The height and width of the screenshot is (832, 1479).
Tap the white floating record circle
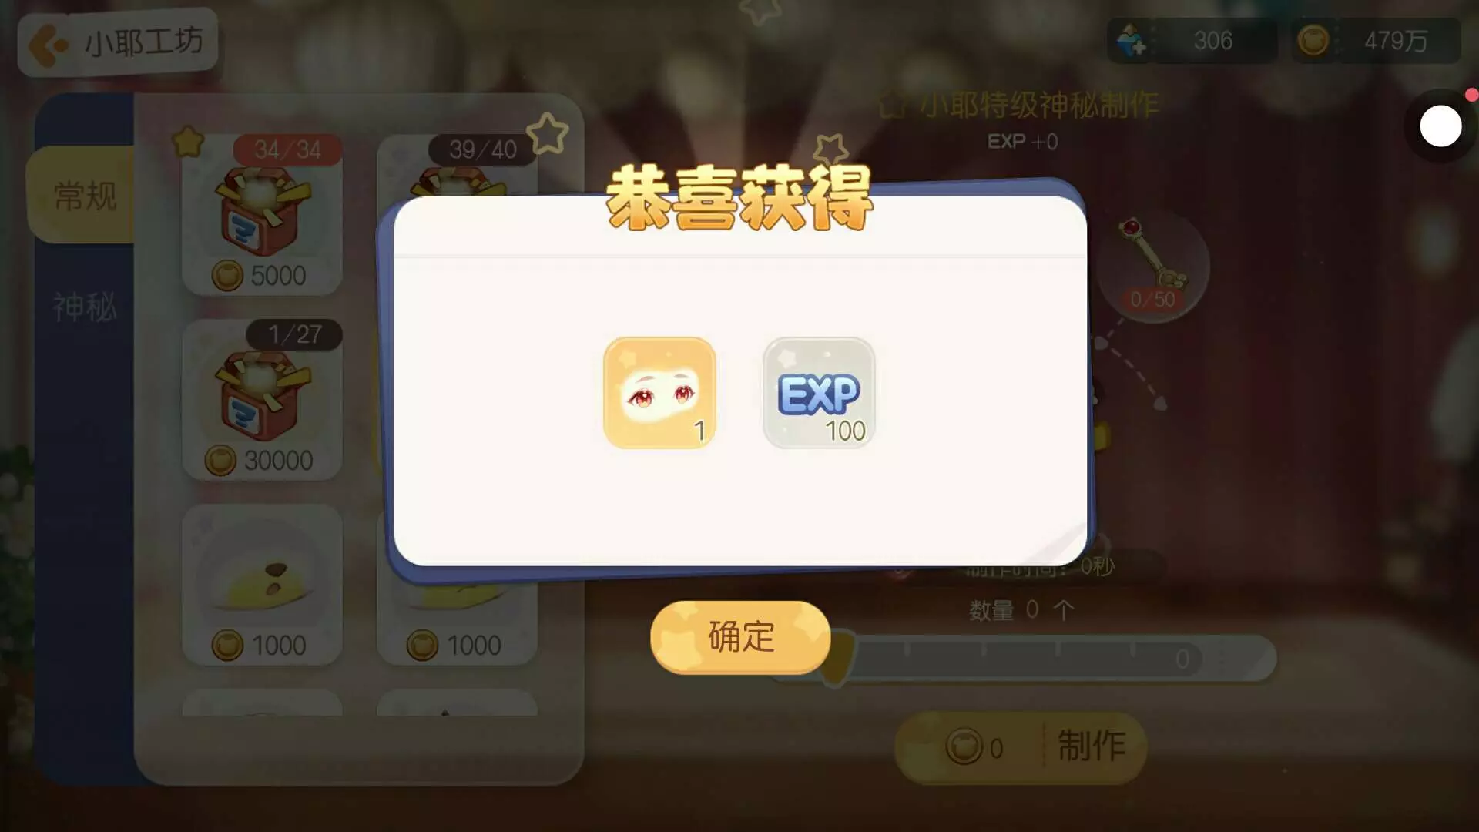(x=1440, y=126)
